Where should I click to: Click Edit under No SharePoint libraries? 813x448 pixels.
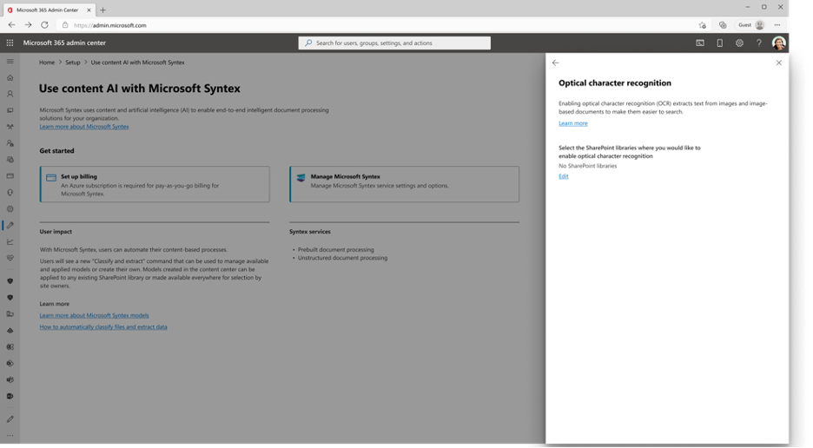tap(563, 176)
